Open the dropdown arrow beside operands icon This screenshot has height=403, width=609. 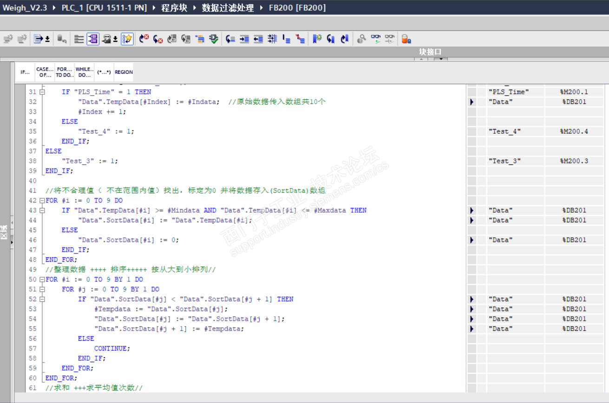[116, 39]
